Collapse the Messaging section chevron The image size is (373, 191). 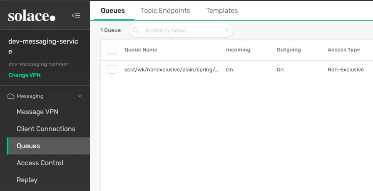80,96
